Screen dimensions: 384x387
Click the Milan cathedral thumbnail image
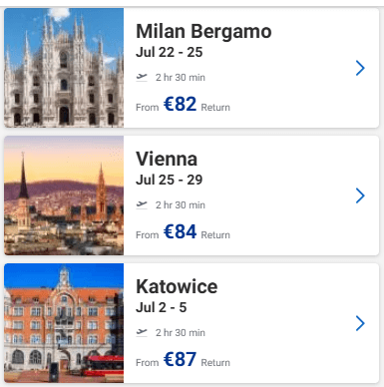click(x=64, y=68)
